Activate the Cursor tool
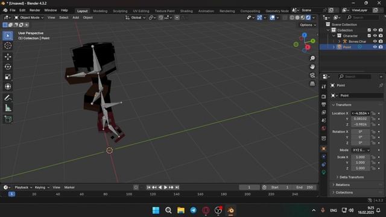 pos(8,46)
